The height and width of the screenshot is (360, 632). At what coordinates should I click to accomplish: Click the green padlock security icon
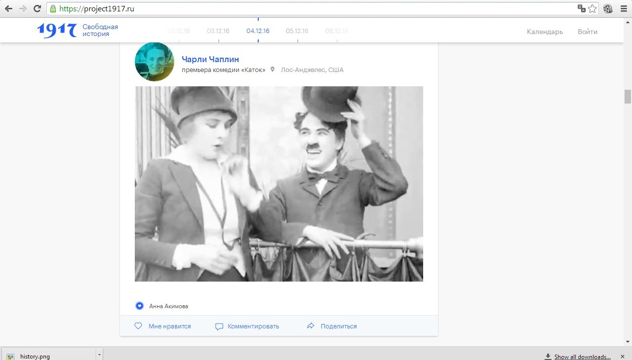(53, 9)
